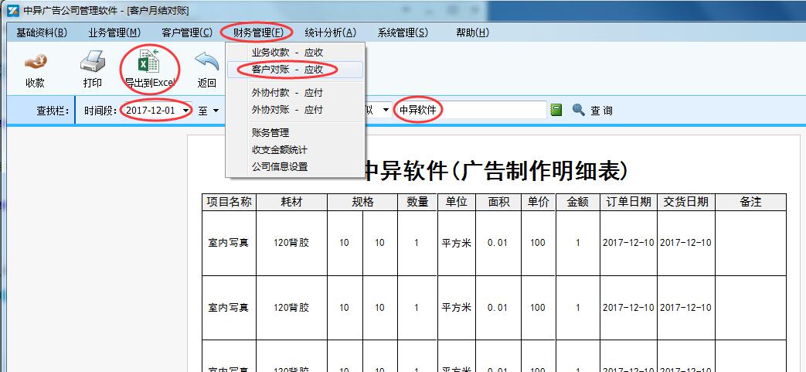This screenshot has width=806, height=372.
Task: Click the 返回 back arrow icon
Action: tap(207, 61)
